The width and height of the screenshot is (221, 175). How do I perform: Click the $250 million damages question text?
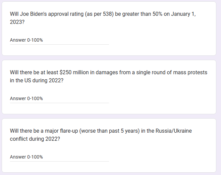pos(108,73)
